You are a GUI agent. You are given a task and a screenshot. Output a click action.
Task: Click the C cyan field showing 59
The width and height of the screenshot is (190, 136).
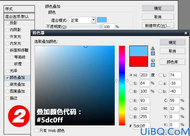(x=174, y=100)
